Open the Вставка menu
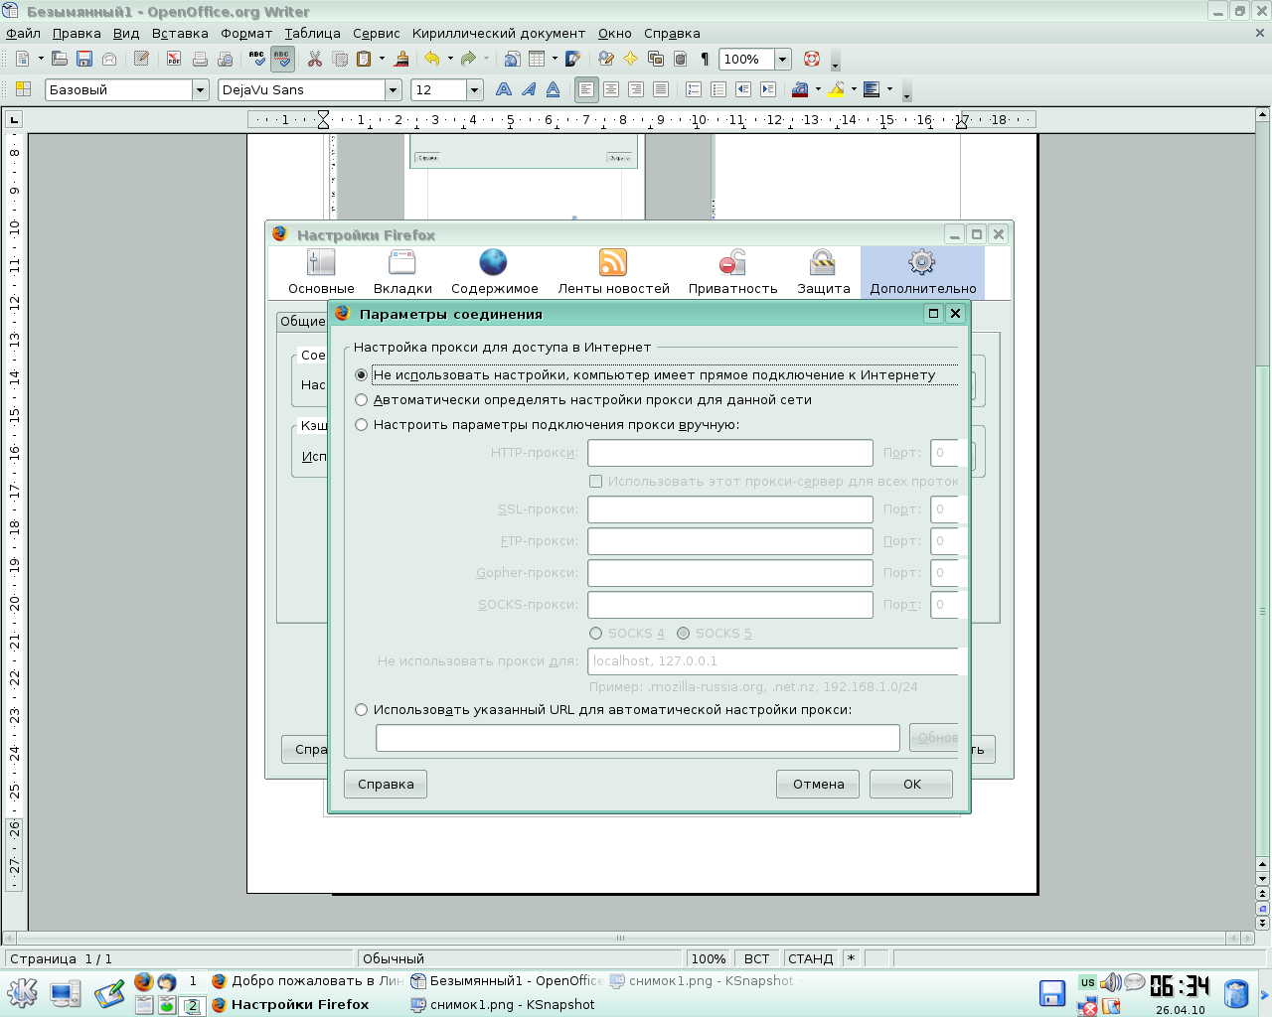This screenshot has width=1272, height=1017. point(180,34)
